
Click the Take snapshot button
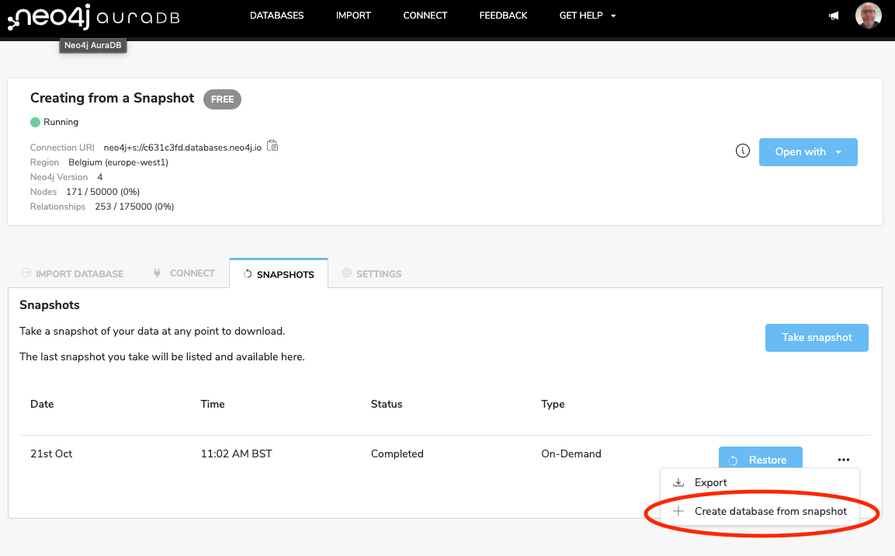817,337
